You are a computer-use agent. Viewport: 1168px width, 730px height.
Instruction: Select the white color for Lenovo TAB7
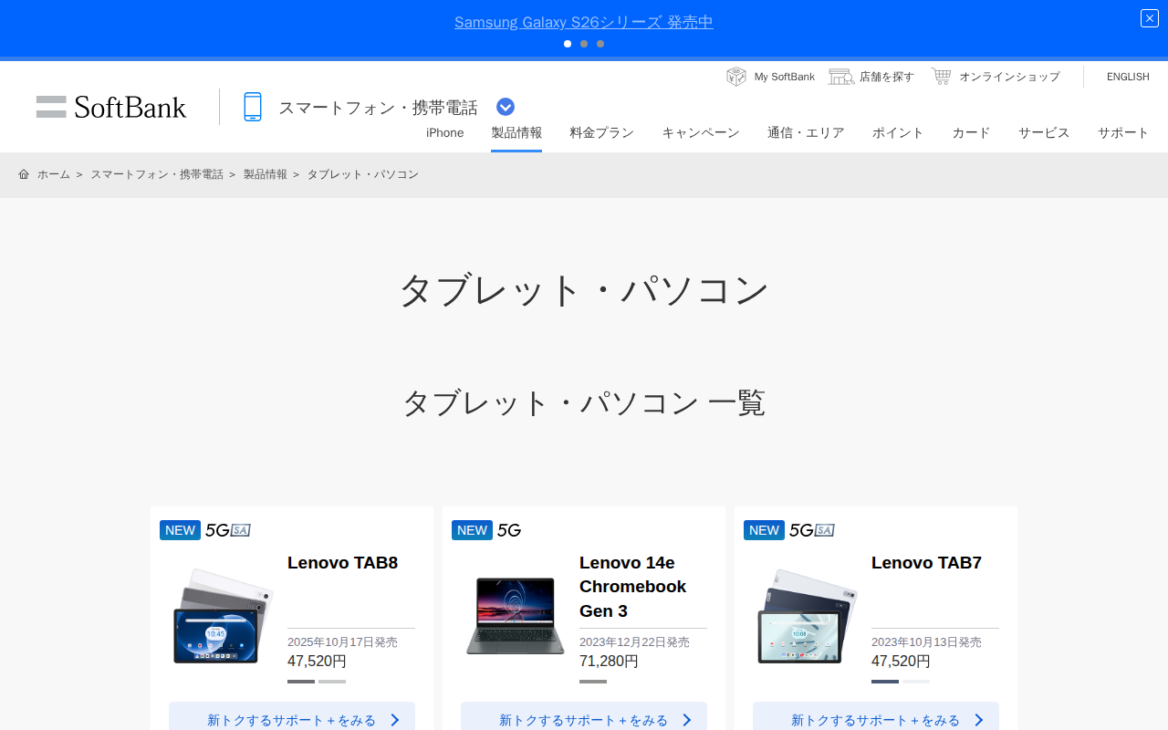click(x=916, y=682)
